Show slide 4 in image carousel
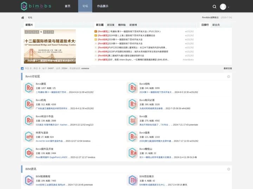Image resolution: width=253 pixels, height=189 pixels. point(37,32)
